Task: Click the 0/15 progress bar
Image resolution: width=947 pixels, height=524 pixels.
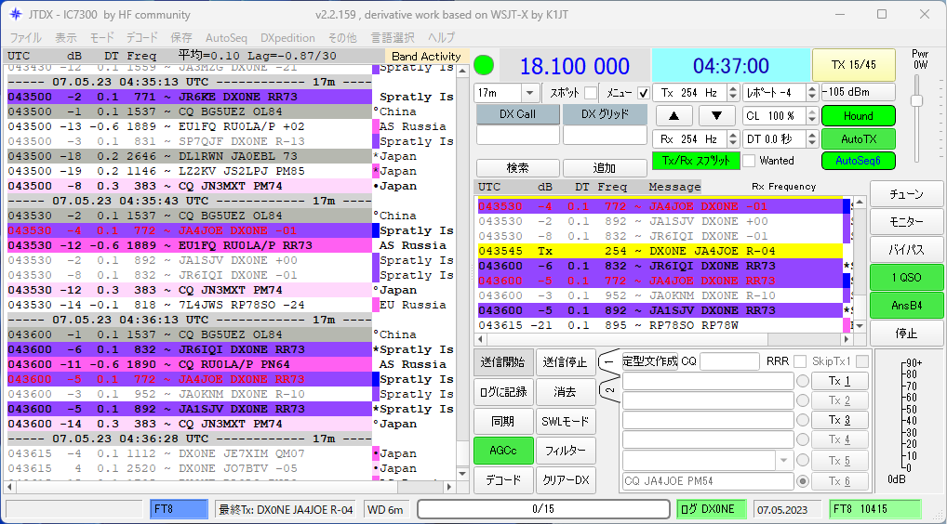Action: [543, 509]
